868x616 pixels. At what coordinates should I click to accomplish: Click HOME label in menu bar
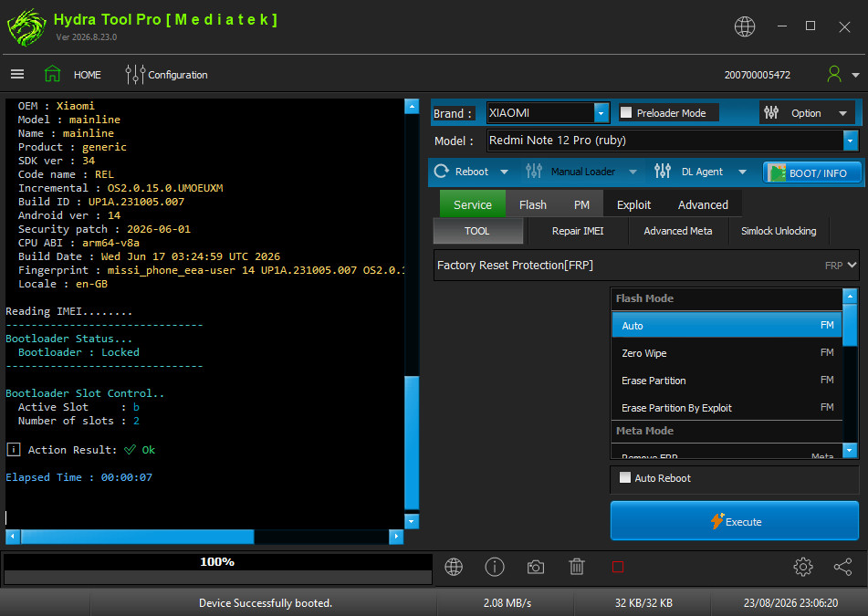(x=88, y=75)
